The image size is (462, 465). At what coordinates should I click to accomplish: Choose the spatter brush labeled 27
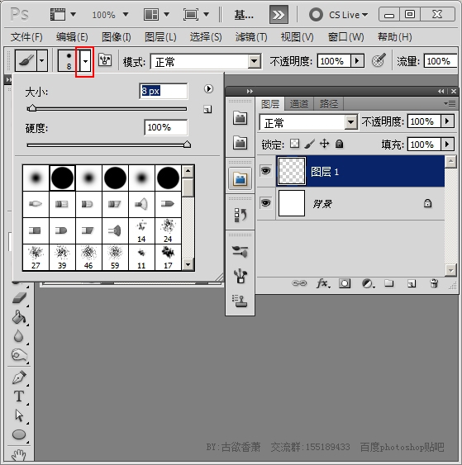[36, 257]
